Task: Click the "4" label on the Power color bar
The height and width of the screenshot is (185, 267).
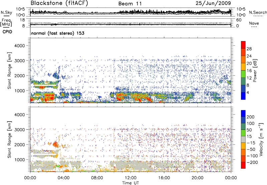Action: tap(248, 93)
